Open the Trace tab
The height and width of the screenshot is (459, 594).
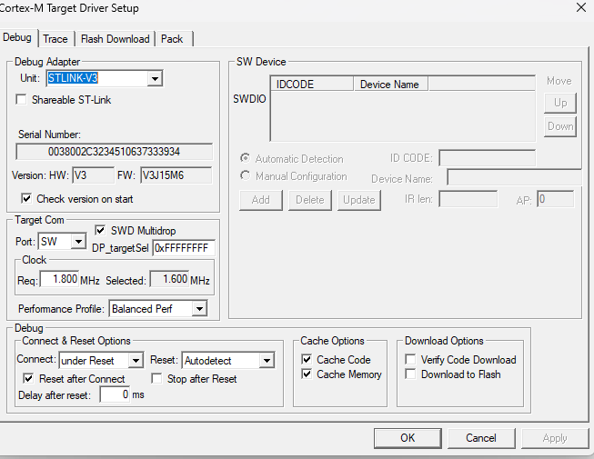(55, 39)
